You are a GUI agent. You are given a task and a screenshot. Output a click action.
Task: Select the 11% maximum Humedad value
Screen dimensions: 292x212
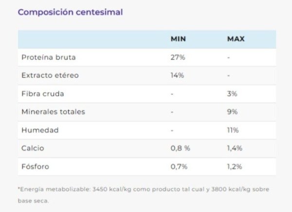(x=233, y=130)
